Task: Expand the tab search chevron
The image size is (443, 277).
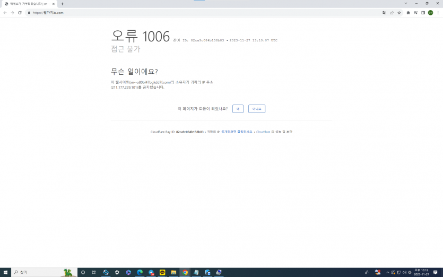Action: point(406,3)
